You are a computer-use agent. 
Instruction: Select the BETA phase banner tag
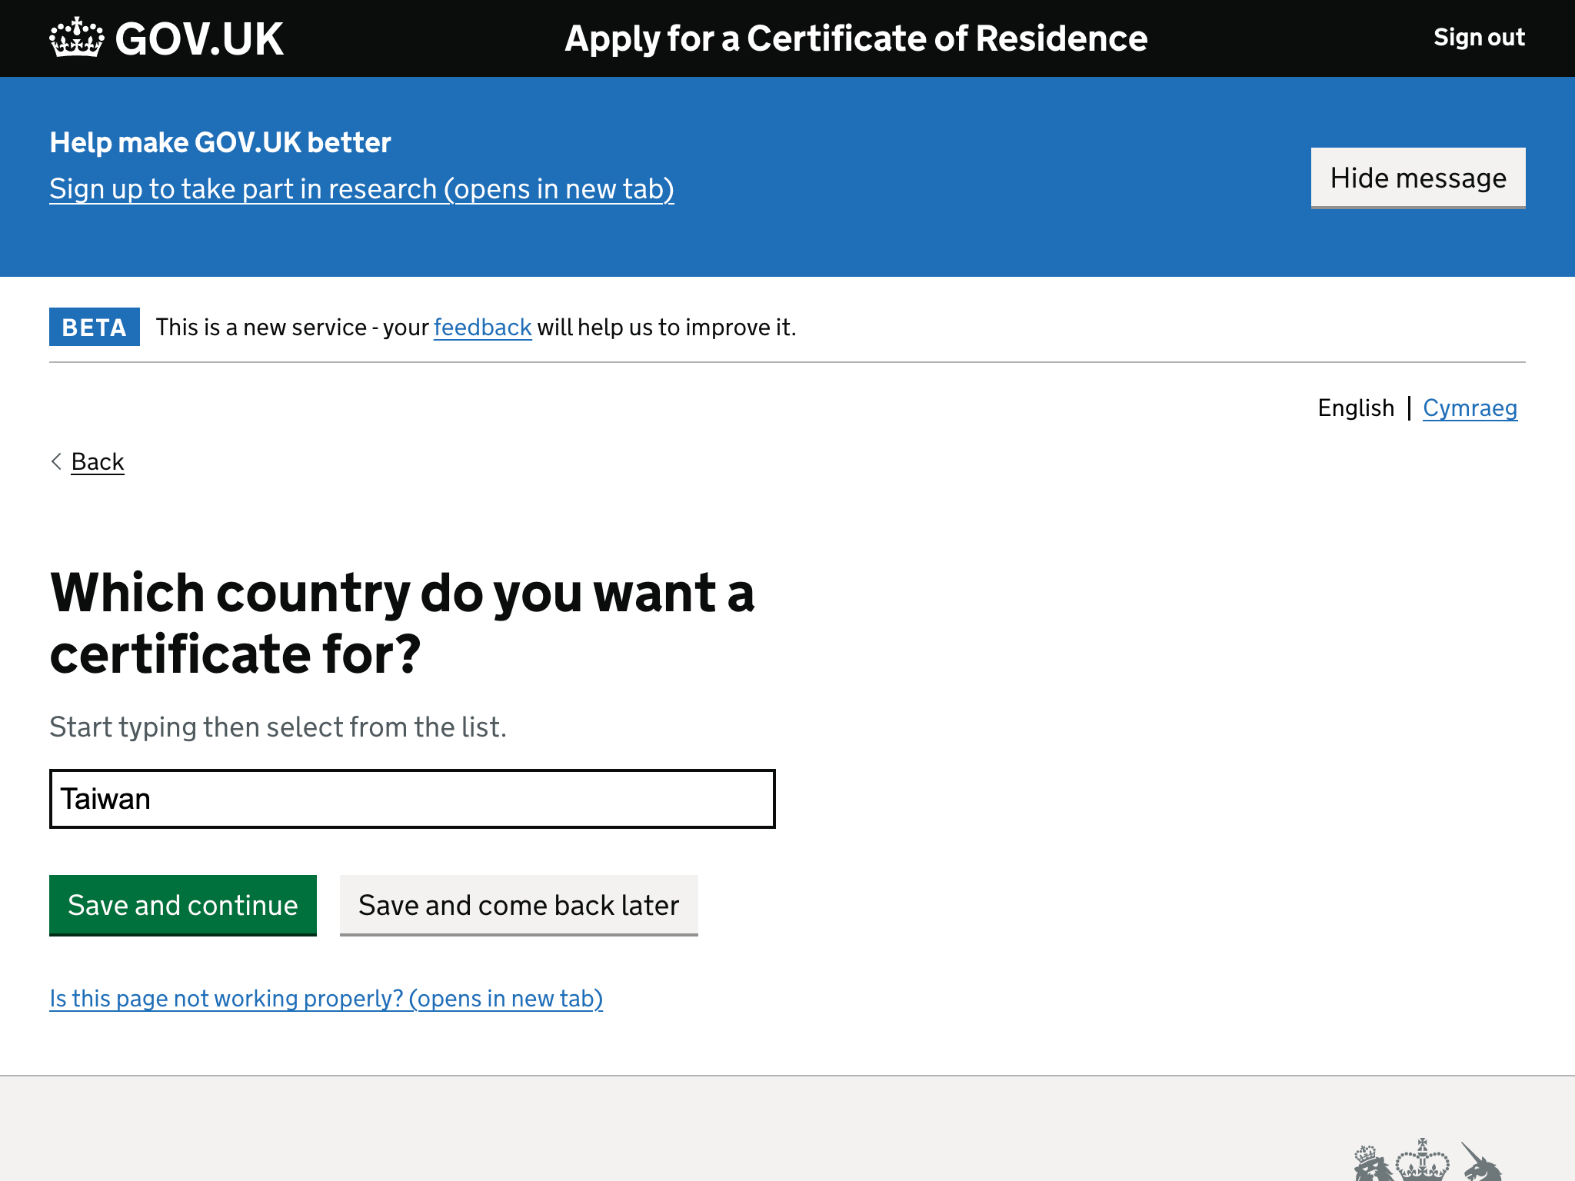click(x=94, y=327)
